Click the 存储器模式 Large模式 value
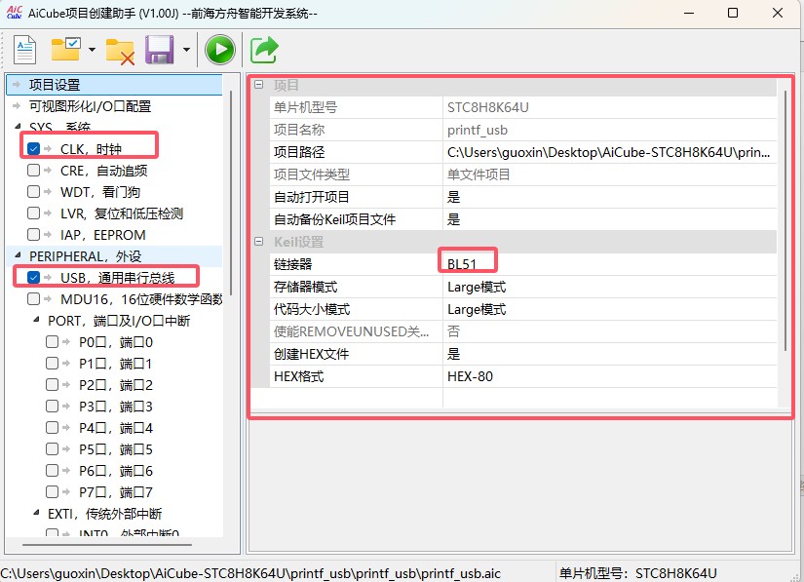The image size is (804, 582). point(609,287)
